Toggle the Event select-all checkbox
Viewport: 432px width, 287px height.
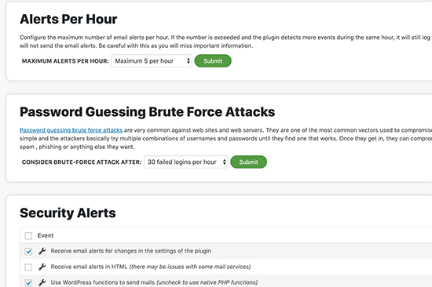point(28,235)
